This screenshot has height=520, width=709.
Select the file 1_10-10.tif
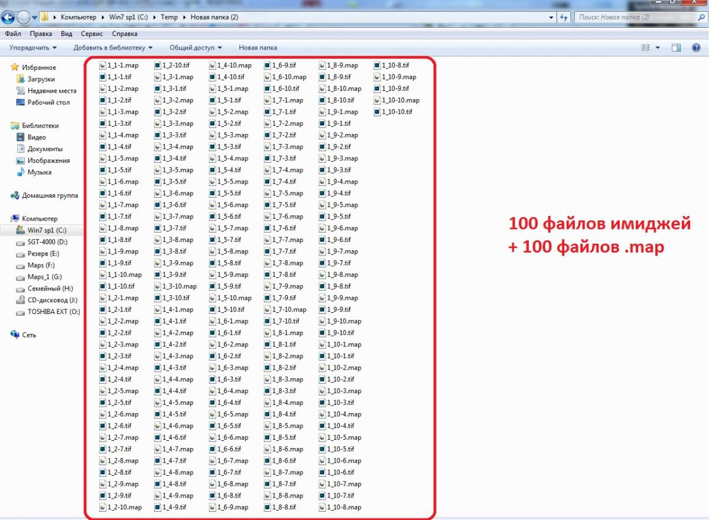[396, 112]
